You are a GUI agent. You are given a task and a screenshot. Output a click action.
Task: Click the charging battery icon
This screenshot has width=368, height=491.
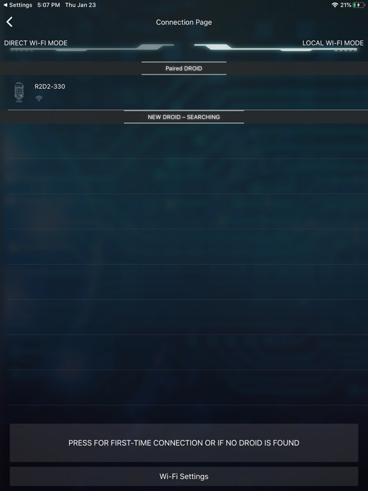(358, 5)
